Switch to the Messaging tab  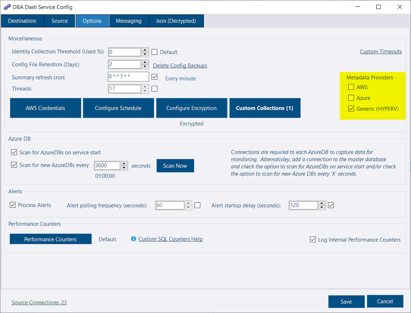129,21
